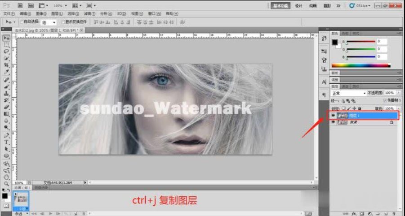Switch to the 色板 swatches tab
The width and height of the screenshot is (405, 216).
pyautogui.click(x=345, y=34)
